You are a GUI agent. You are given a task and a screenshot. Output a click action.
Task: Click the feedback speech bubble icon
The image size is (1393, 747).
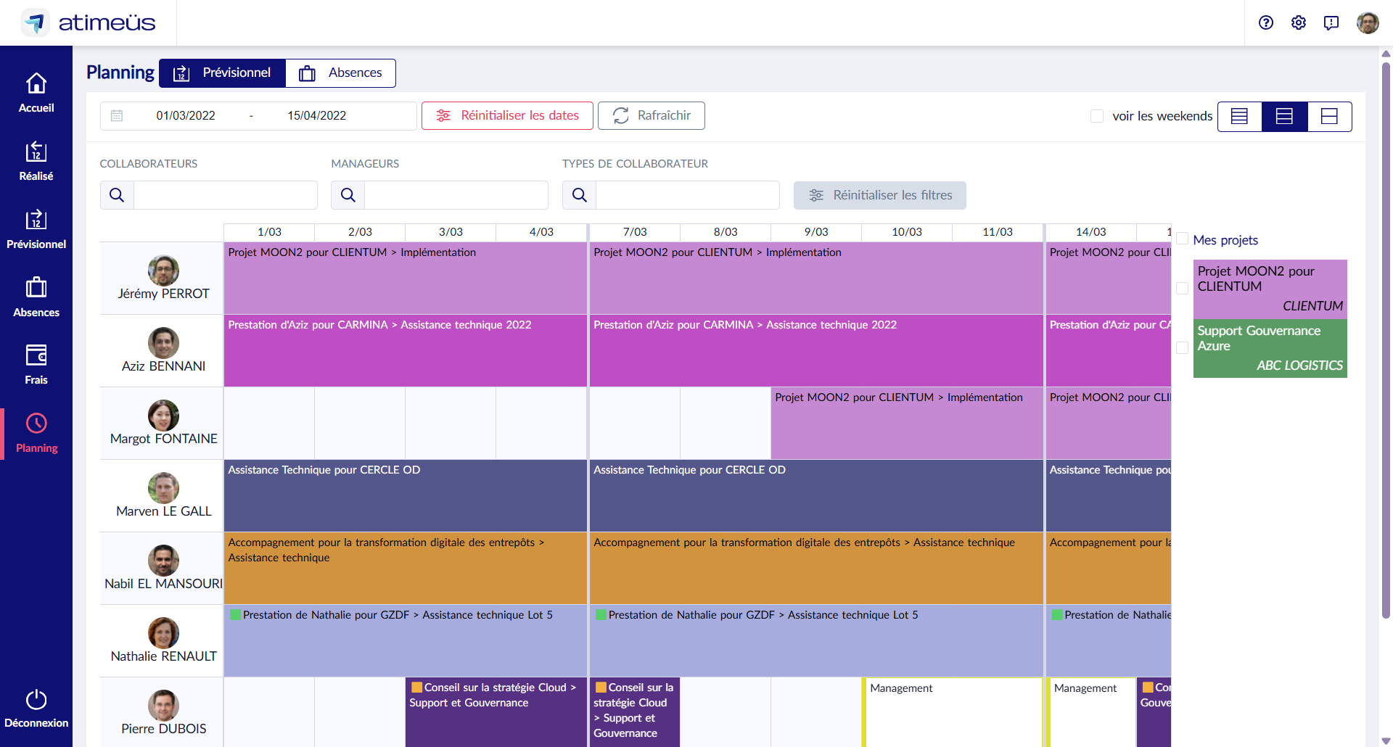click(1331, 22)
